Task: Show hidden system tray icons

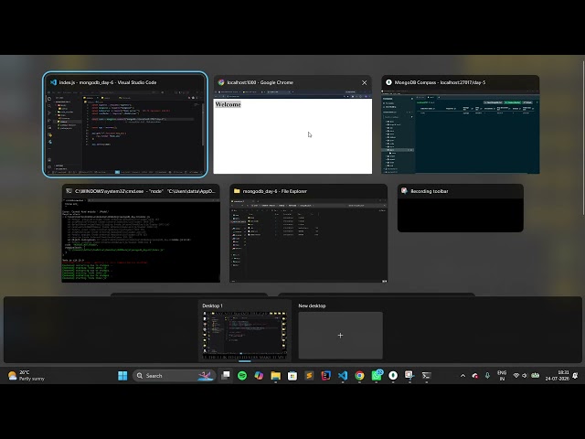Action: [463, 376]
